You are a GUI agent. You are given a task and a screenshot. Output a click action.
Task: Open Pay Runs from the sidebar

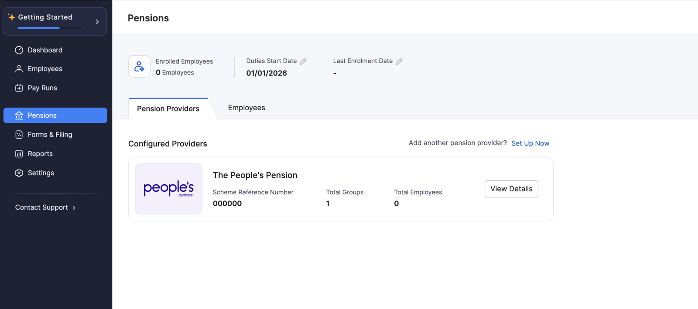tap(55, 88)
